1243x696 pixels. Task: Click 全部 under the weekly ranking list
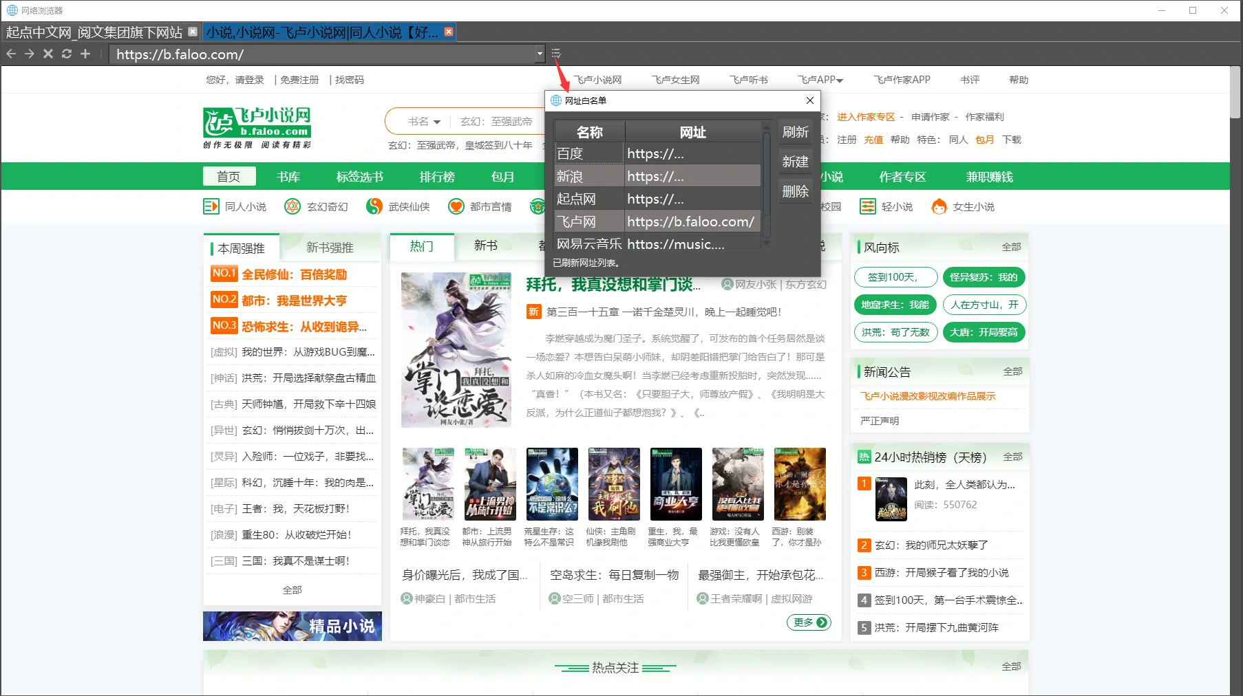coord(292,590)
